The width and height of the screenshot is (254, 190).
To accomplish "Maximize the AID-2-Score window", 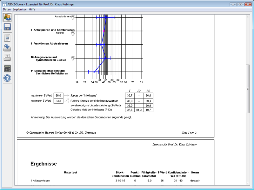I will 240,4.
